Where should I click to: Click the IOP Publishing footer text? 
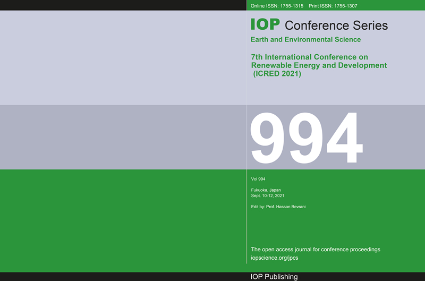(274, 277)
